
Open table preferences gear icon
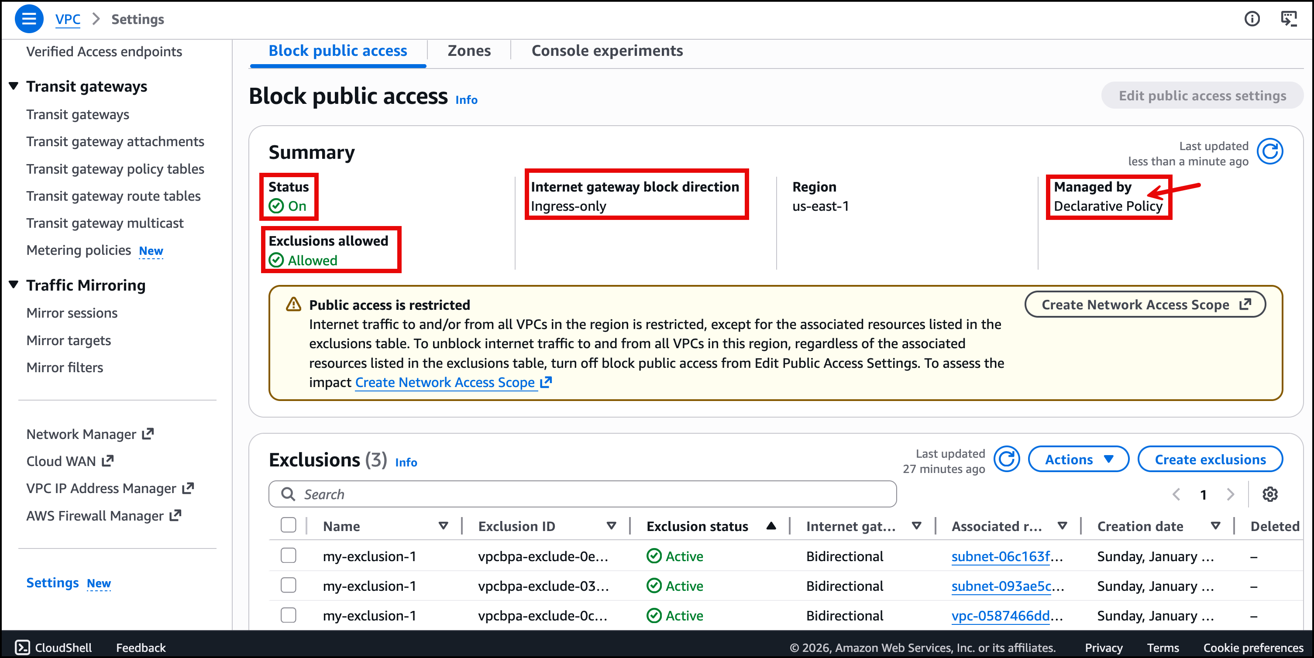pyautogui.click(x=1269, y=494)
